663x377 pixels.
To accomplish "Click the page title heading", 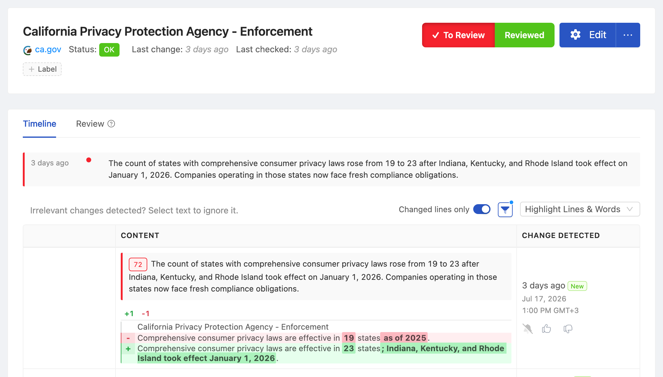I will pyautogui.click(x=168, y=31).
